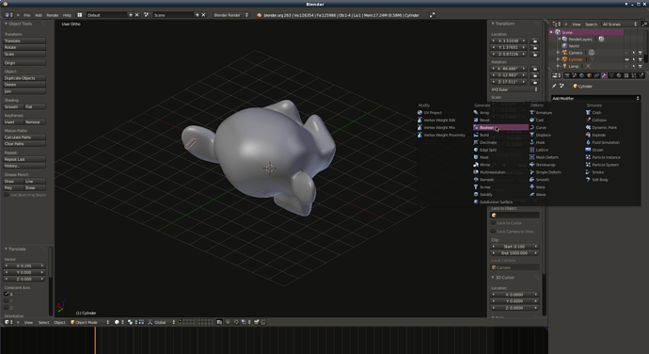Click the Solidify modifier icon
The height and width of the screenshot is (354, 649).
(x=476, y=195)
